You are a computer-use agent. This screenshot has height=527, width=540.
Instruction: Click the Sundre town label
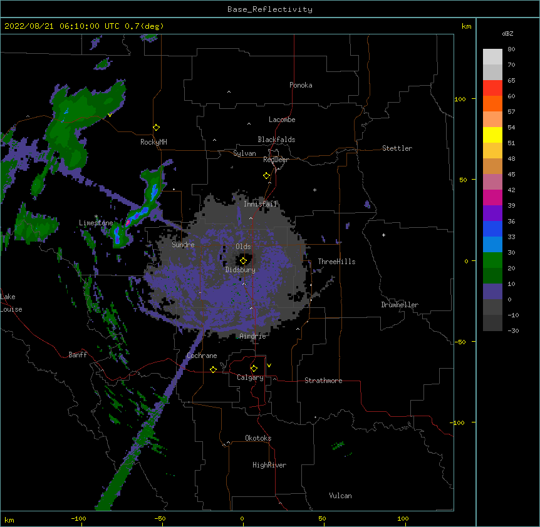pos(183,245)
